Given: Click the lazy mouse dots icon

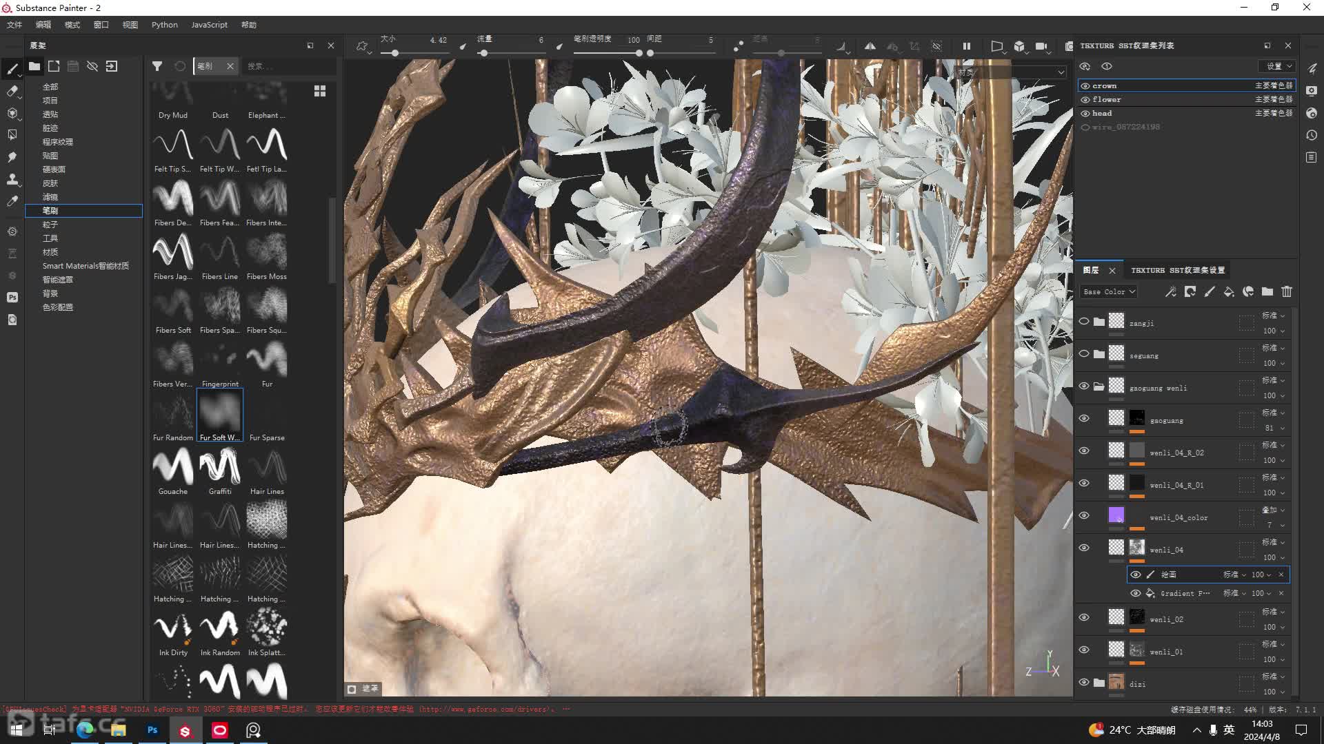Looking at the screenshot, I should tap(738, 46).
